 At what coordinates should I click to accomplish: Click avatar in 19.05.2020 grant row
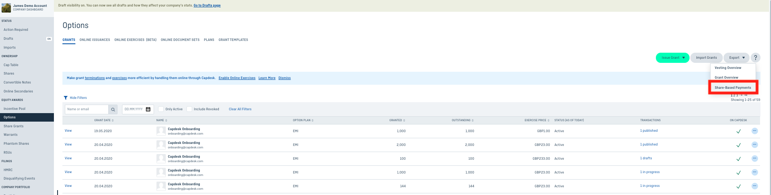(161, 131)
